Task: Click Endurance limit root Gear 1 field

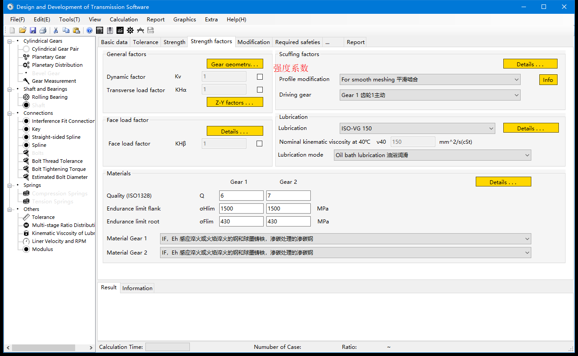Action: point(241,222)
